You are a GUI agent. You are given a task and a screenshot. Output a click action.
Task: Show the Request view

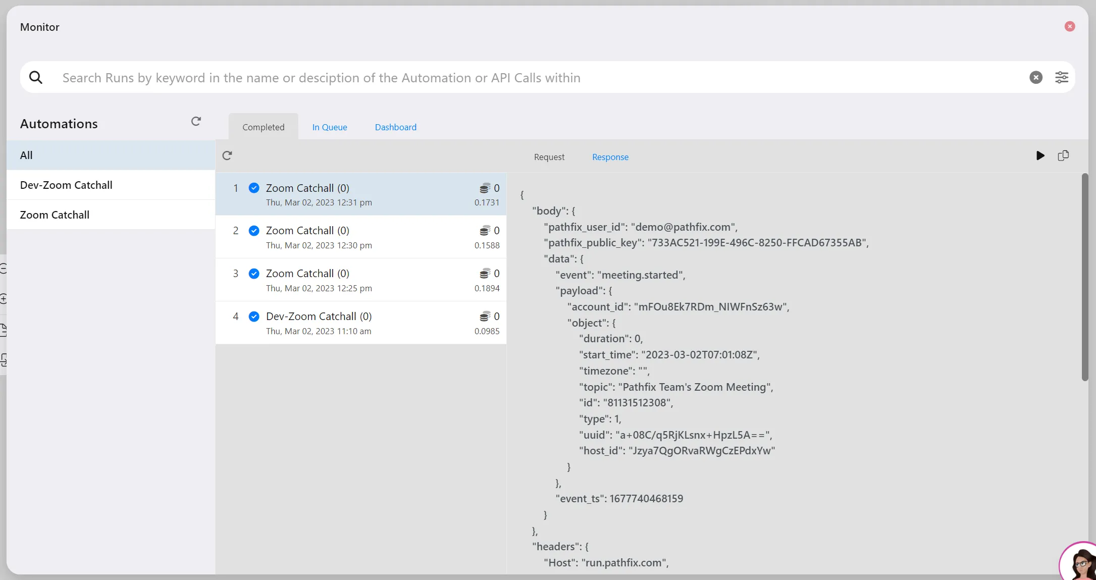[x=549, y=157]
